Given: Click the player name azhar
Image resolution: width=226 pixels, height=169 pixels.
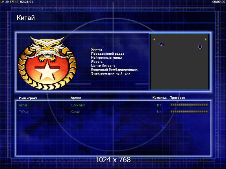Looking at the screenshot, I should coord(23,105).
